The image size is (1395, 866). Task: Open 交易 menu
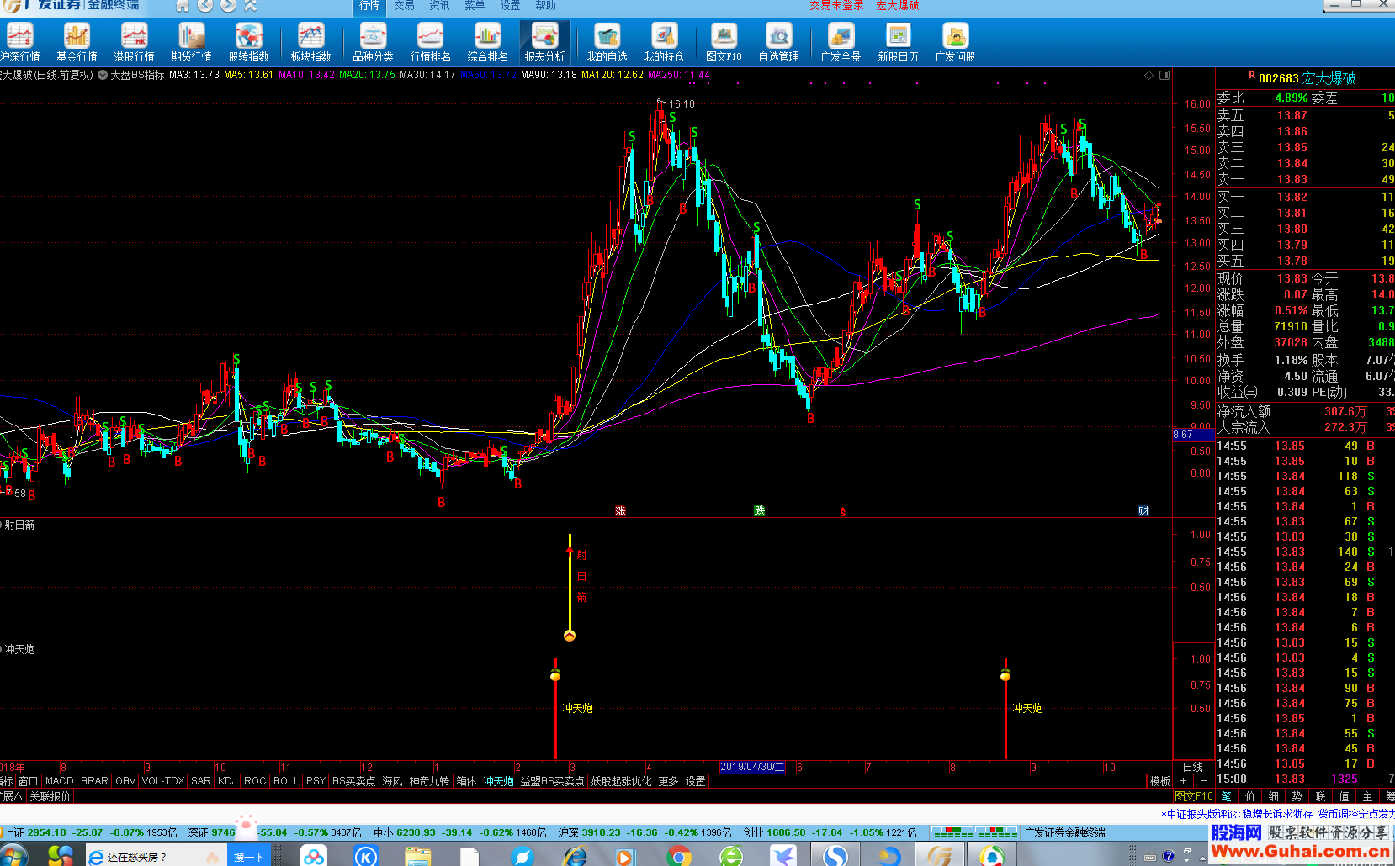pos(404,5)
